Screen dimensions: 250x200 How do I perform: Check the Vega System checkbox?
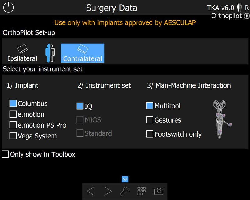13,136
